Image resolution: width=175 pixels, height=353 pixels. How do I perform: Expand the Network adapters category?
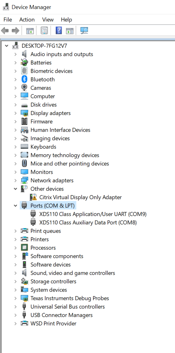pyautogui.click(x=16, y=180)
